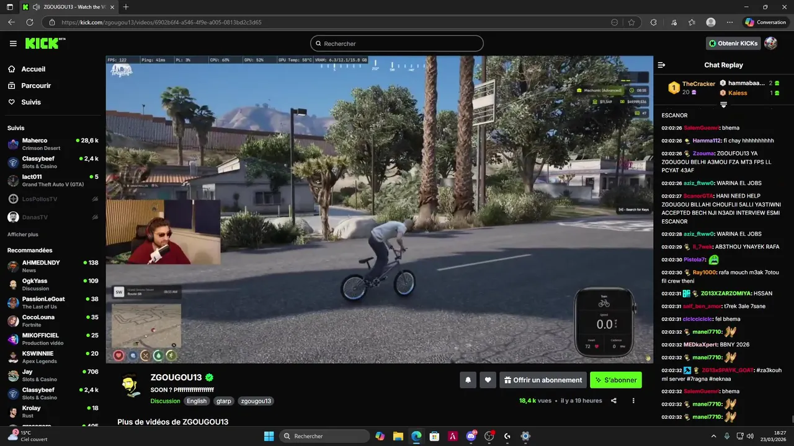Select the gtarp tag
The image size is (794, 446).
[224, 401]
